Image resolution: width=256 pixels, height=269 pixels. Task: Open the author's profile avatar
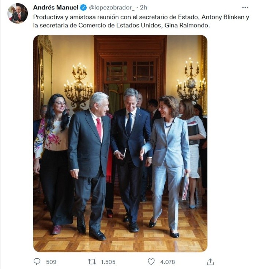click(18, 14)
